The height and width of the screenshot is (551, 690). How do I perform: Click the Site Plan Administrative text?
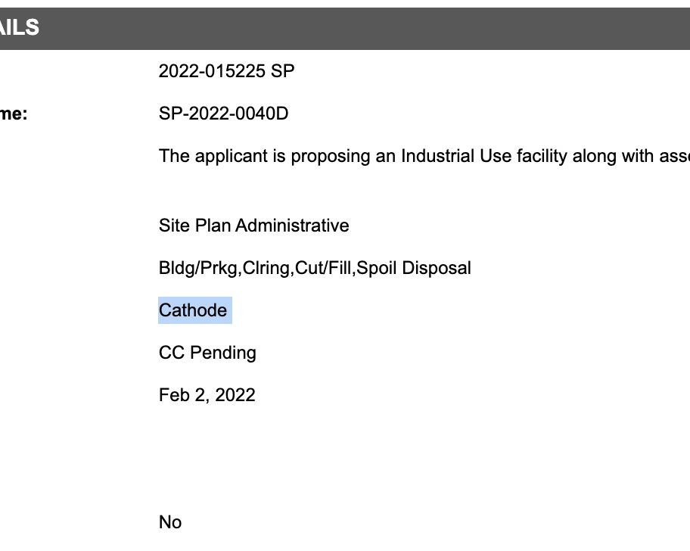tap(254, 226)
